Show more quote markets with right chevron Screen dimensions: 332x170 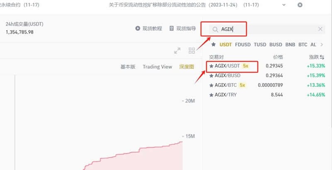pyautogui.click(x=322, y=45)
